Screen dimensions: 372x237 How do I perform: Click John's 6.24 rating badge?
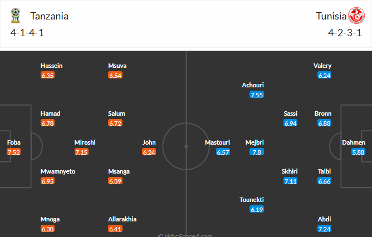149,152
